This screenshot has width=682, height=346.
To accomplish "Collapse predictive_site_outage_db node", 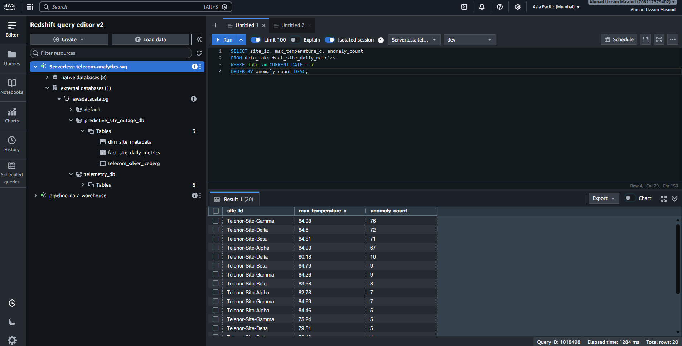I will 71,120.
